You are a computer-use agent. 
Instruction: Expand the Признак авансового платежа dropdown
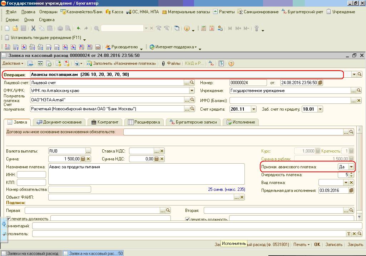coord(351,167)
